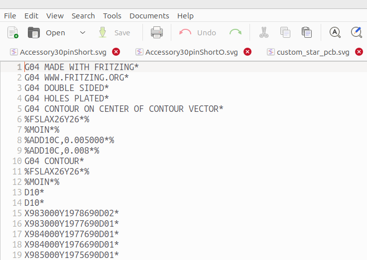Click the Redo arrow icon
The width and height of the screenshot is (367, 260).
236,33
